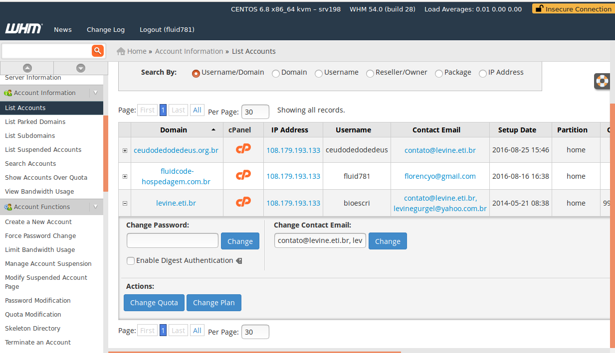Expand ceudodedodedeus.org.br account row
Screen dimensions: 615x353
coord(125,150)
